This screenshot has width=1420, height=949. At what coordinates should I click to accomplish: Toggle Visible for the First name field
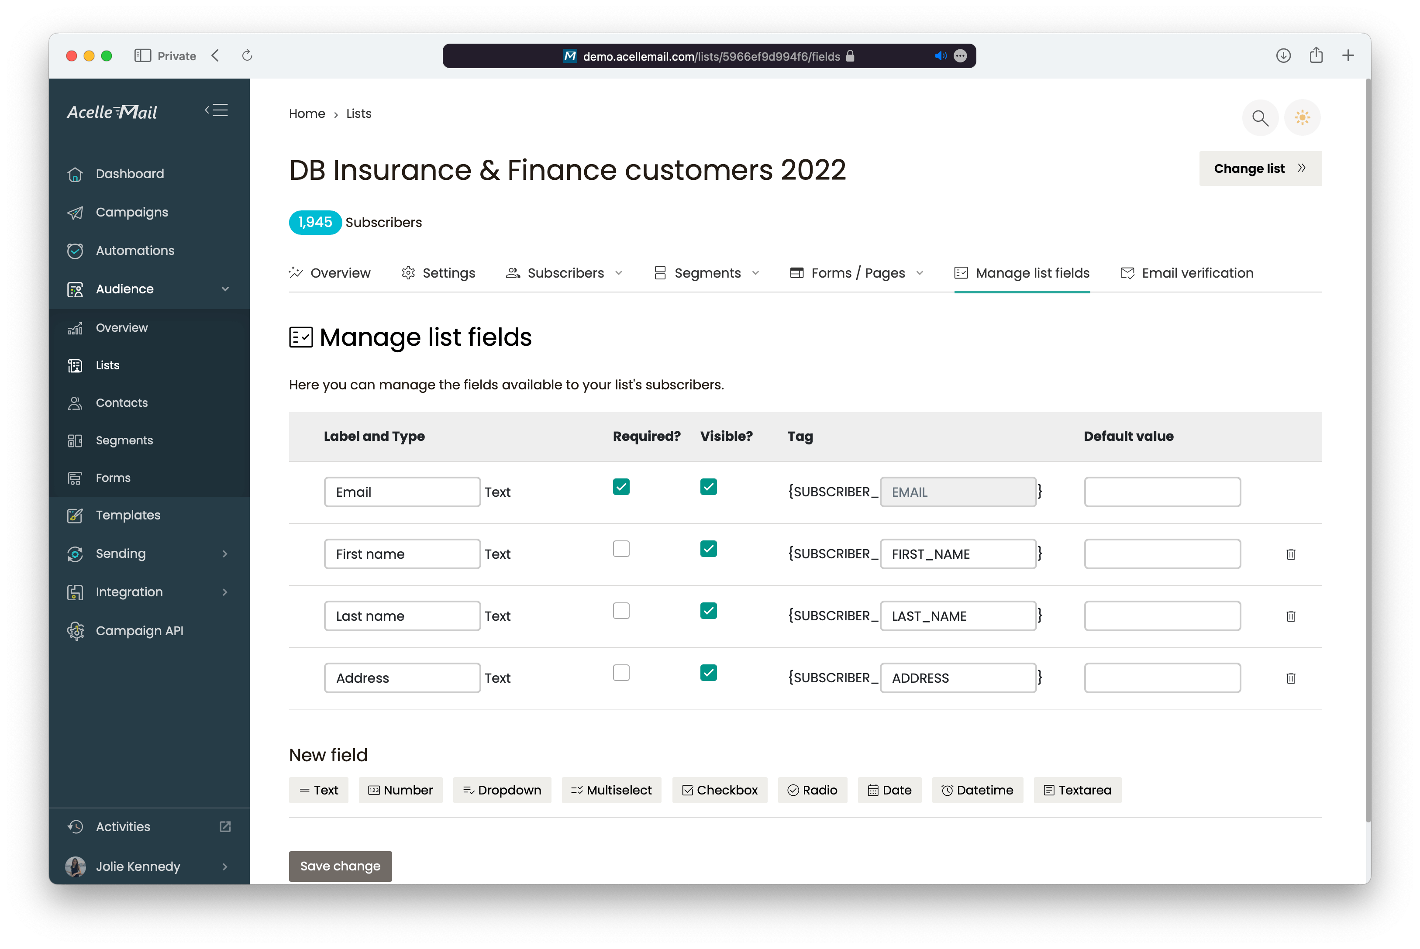click(x=708, y=549)
